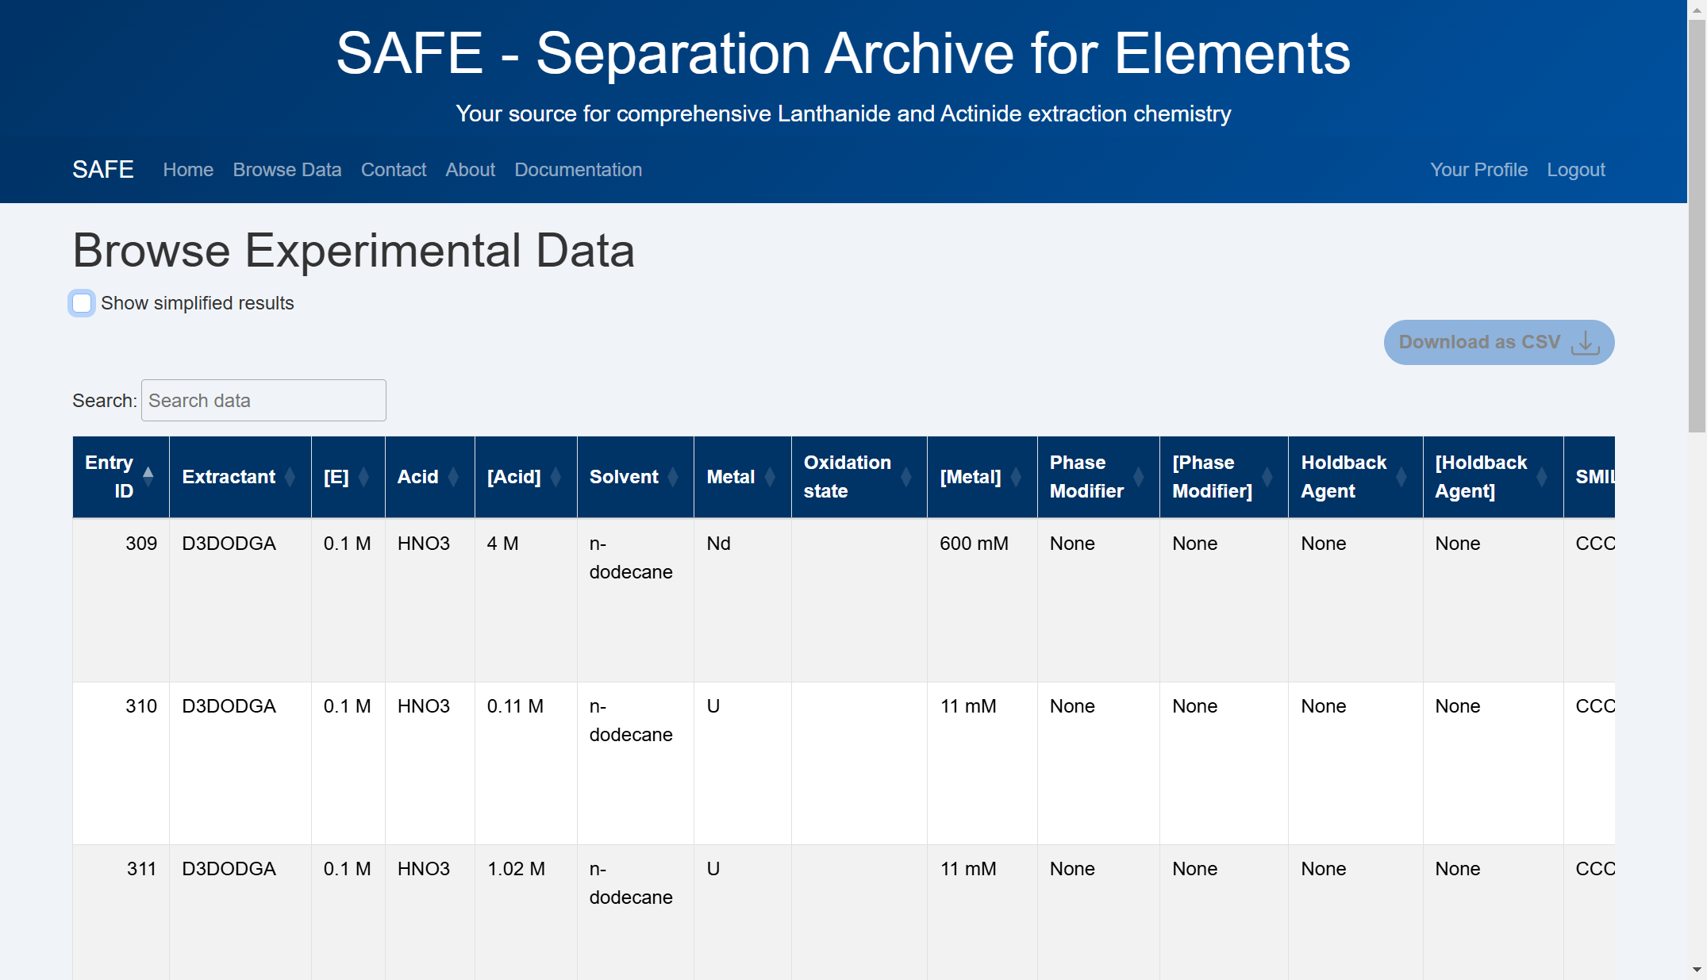
Task: Select entry ID 309 cell
Action: coord(121,600)
